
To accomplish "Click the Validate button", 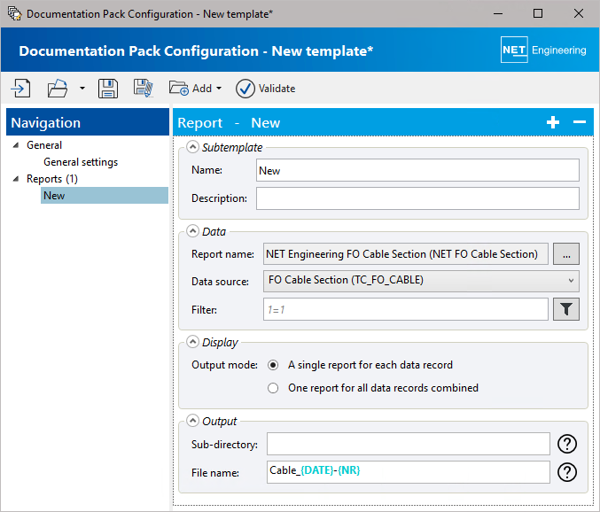I will point(266,89).
